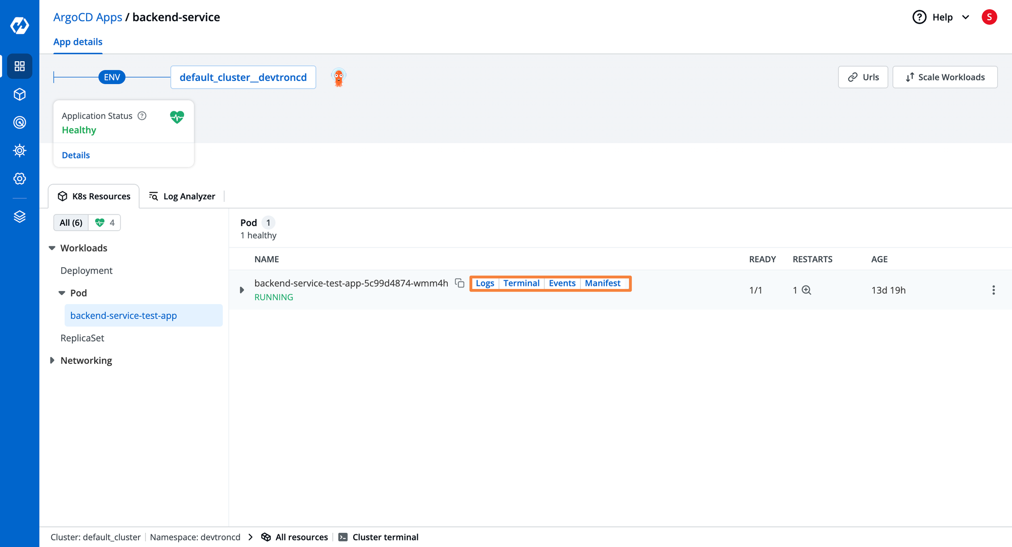This screenshot has height=547, width=1012.
Task: Click the K8s Resources tab icon
Action: (63, 196)
